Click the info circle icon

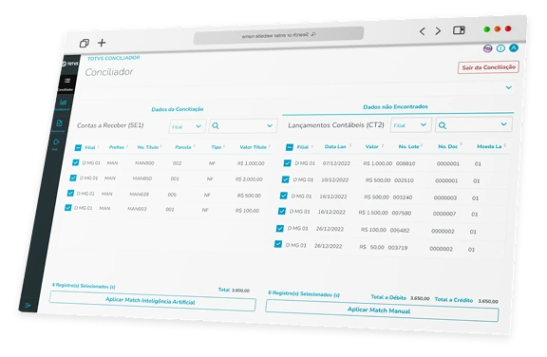point(500,48)
